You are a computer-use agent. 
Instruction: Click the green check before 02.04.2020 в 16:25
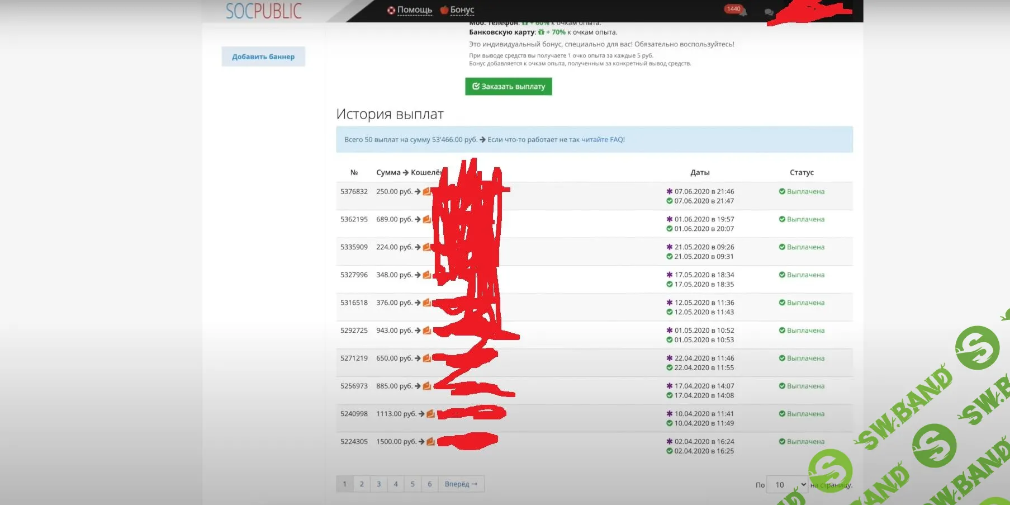(668, 451)
